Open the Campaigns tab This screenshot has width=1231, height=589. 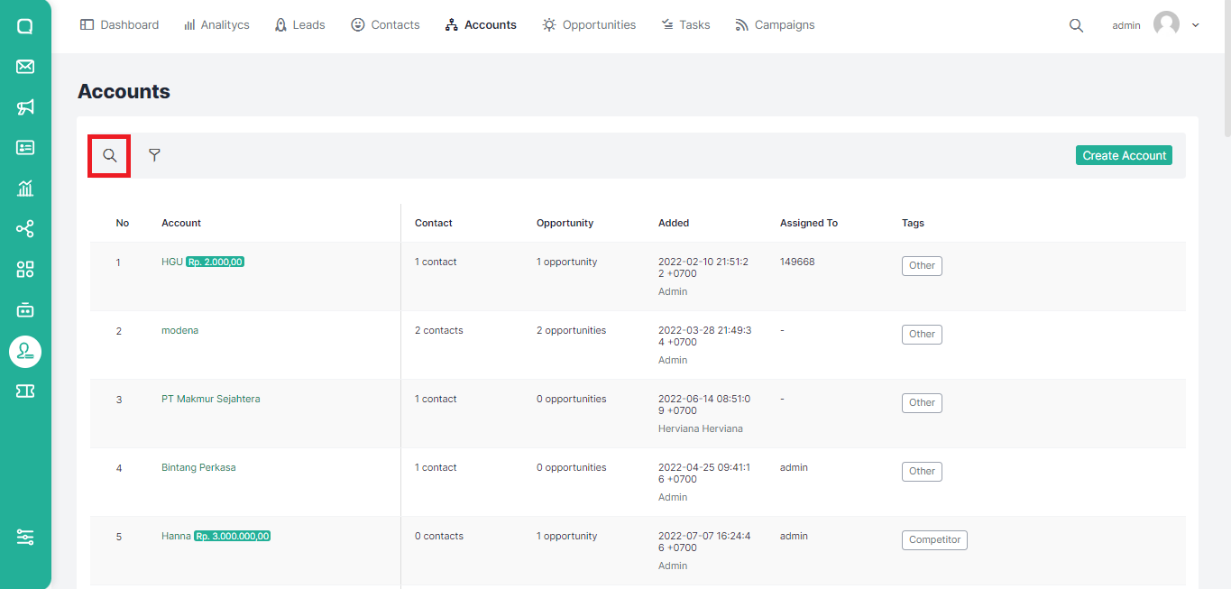775,25
